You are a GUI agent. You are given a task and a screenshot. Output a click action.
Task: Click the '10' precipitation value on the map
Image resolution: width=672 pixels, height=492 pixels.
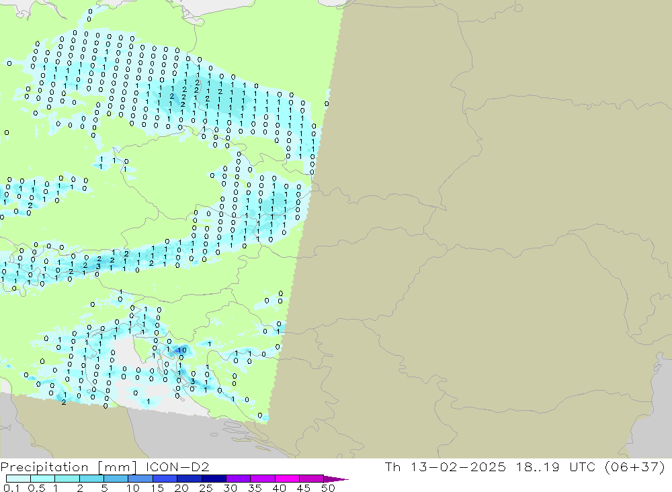click(182, 350)
